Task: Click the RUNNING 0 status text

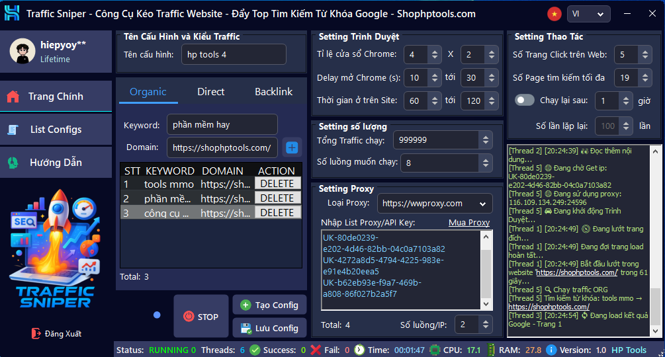Action: point(172,350)
